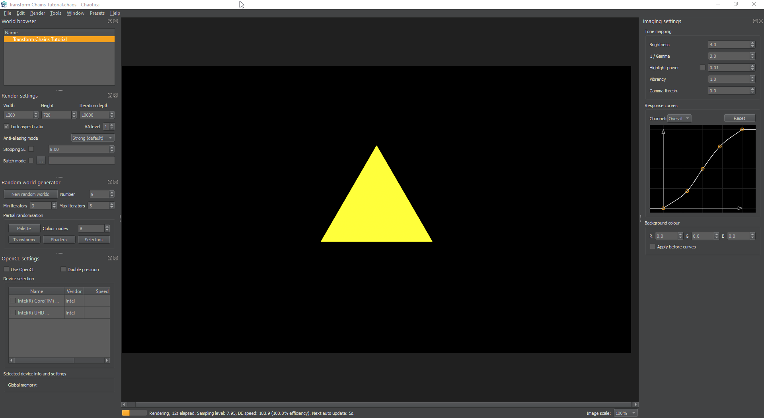This screenshot has width=764, height=418.
Task: Reset the response curves
Action: pos(739,118)
